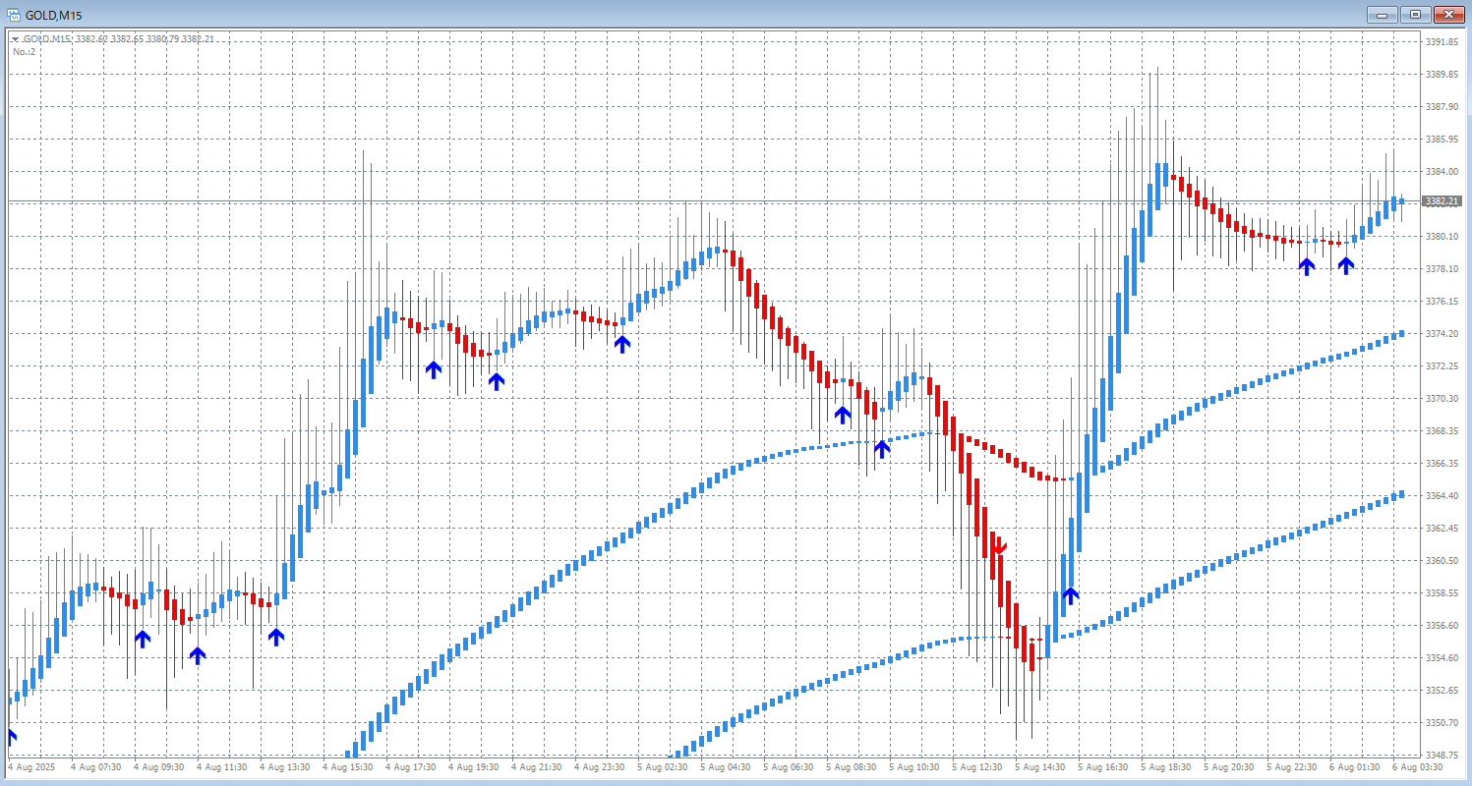Screen dimensions: 1472x786
Task: Click time axis label 4 Aug 17:30
Action: 410,767
